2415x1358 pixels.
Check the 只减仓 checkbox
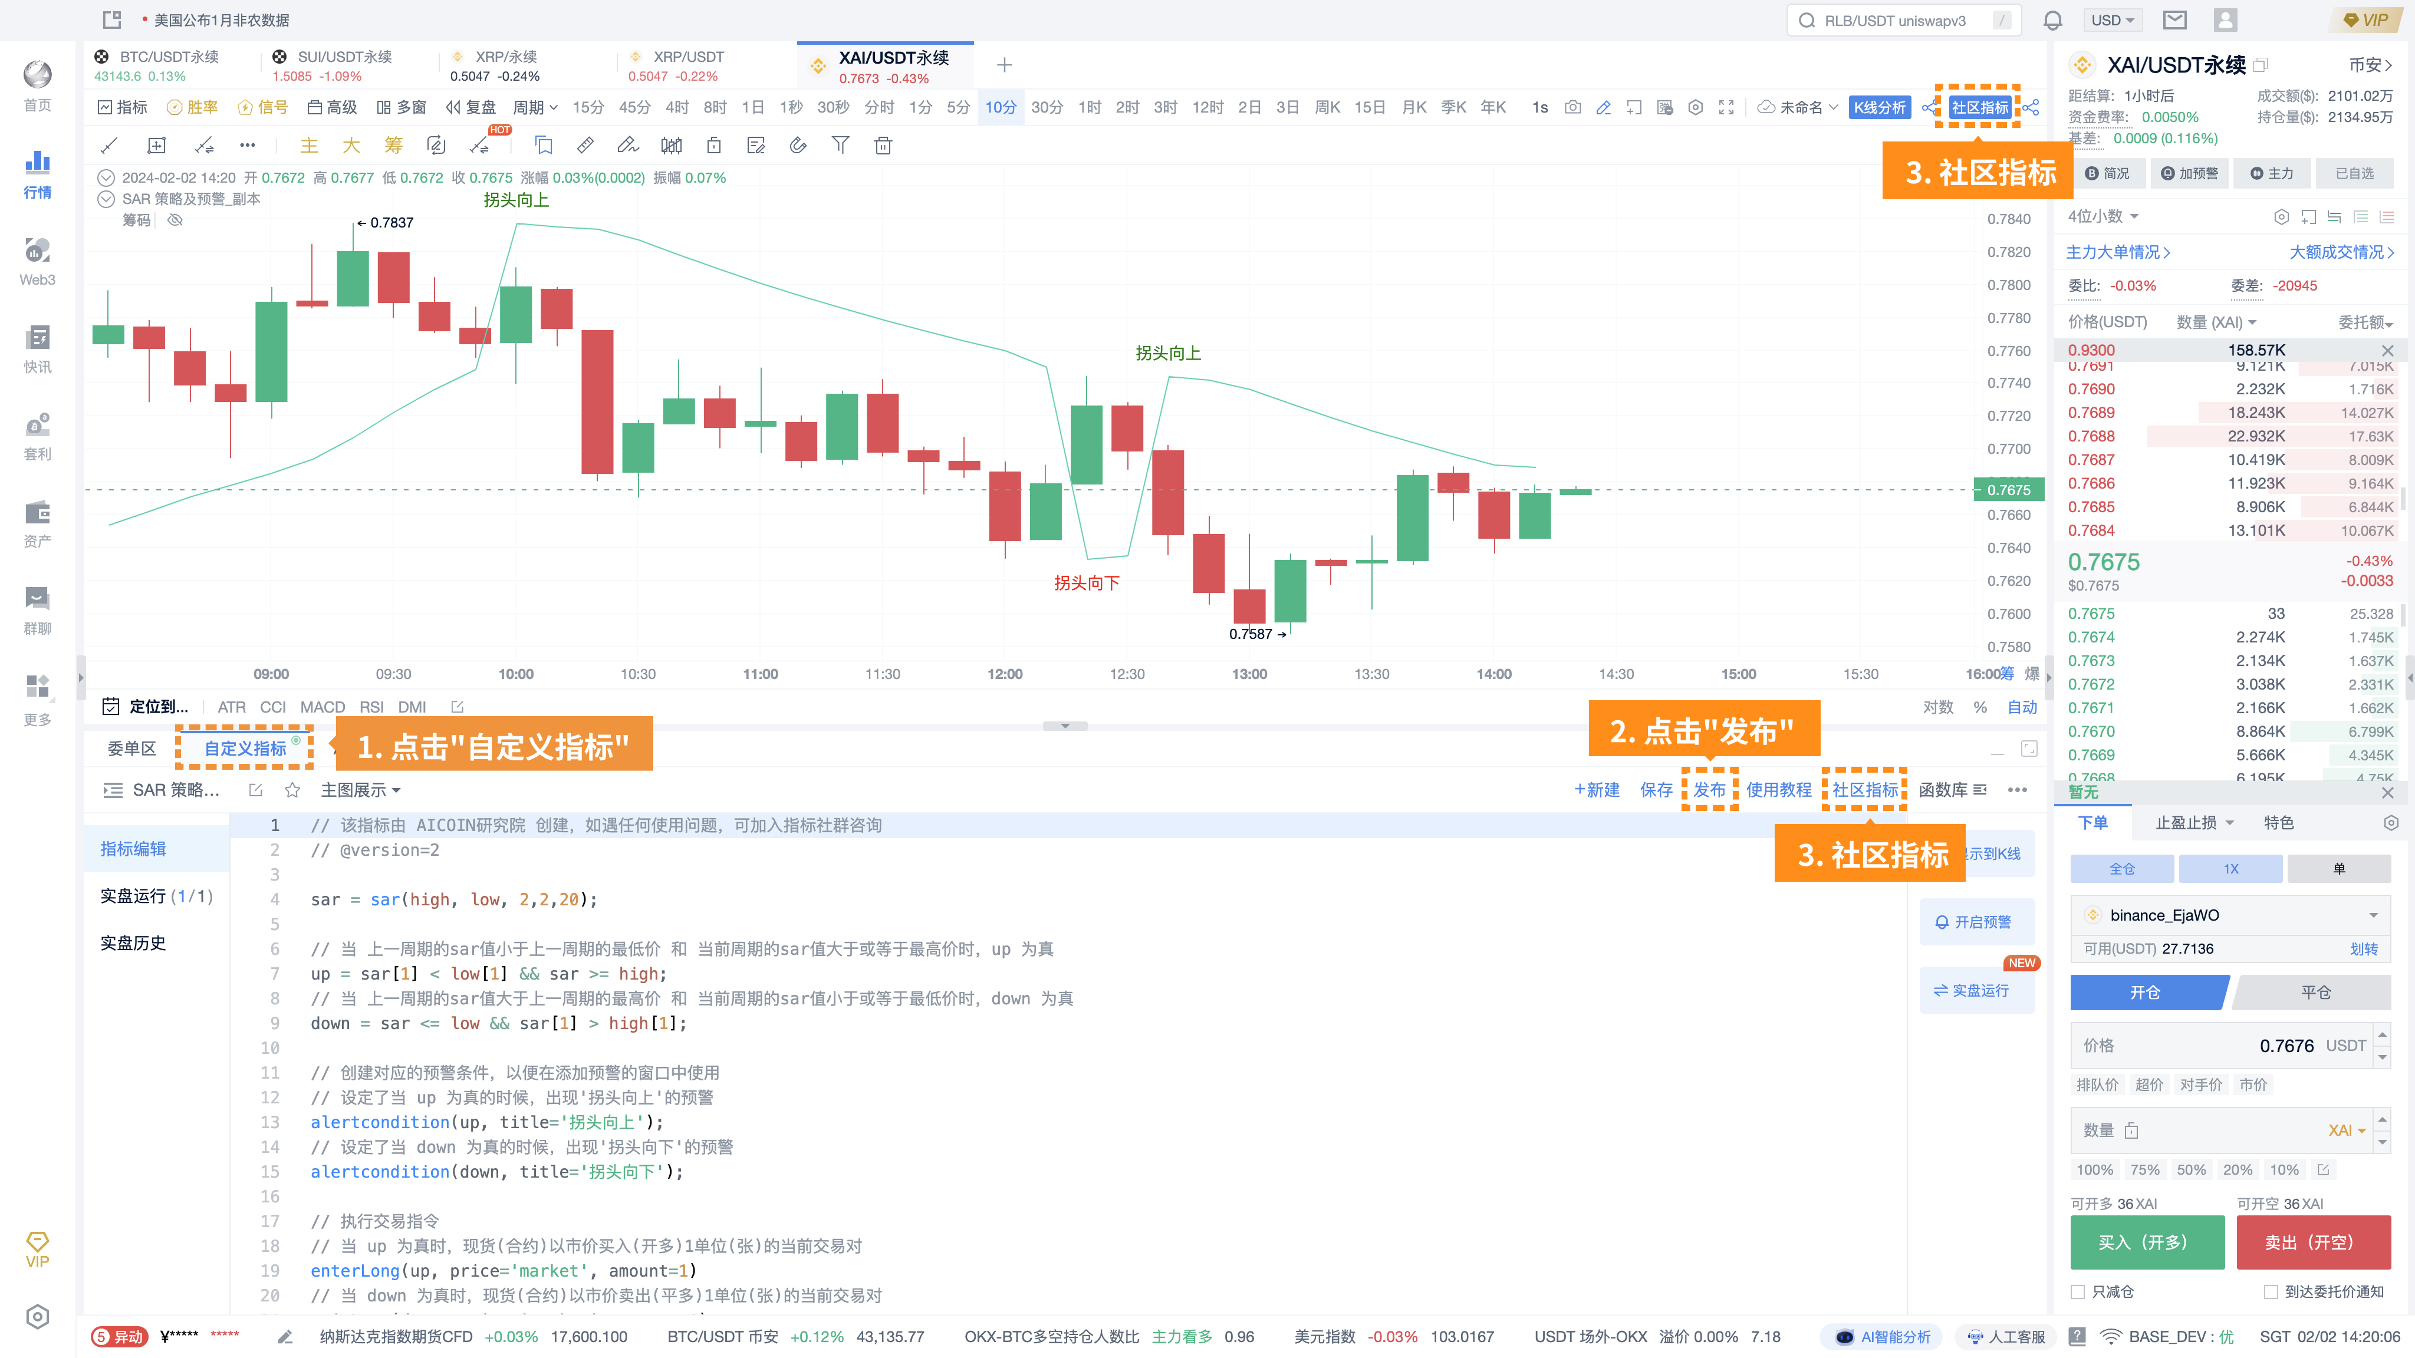[x=2078, y=1291]
